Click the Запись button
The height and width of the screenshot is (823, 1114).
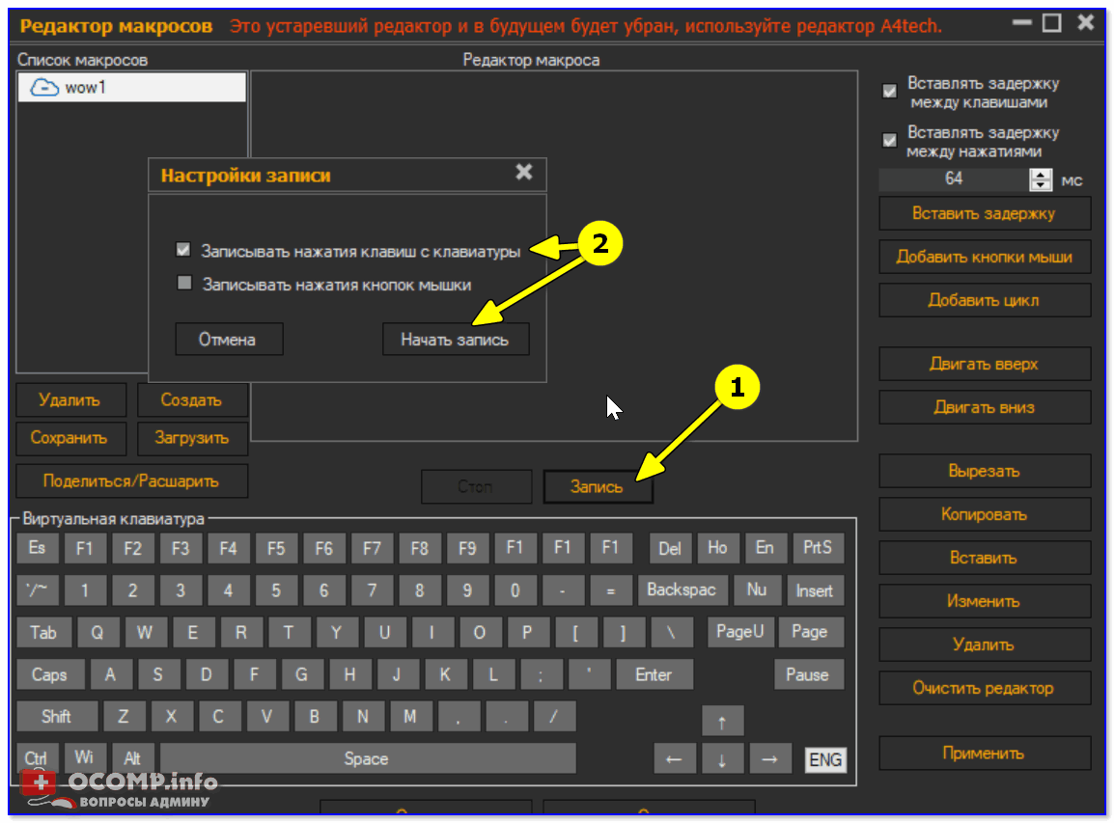pos(597,487)
